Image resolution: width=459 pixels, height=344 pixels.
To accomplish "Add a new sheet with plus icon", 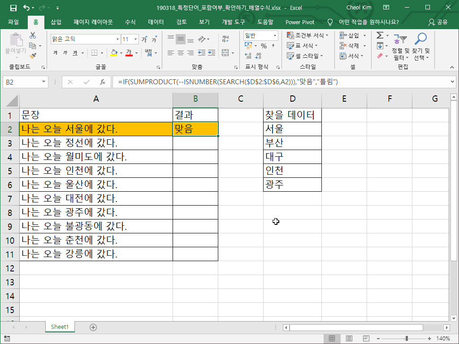I will [x=93, y=327].
